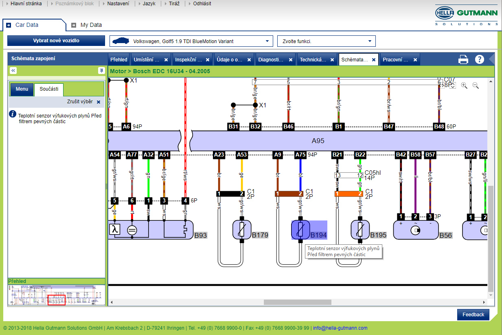Screen dimensions: 502x335
Task: Log out via Odhlásit
Action: click(x=202, y=4)
